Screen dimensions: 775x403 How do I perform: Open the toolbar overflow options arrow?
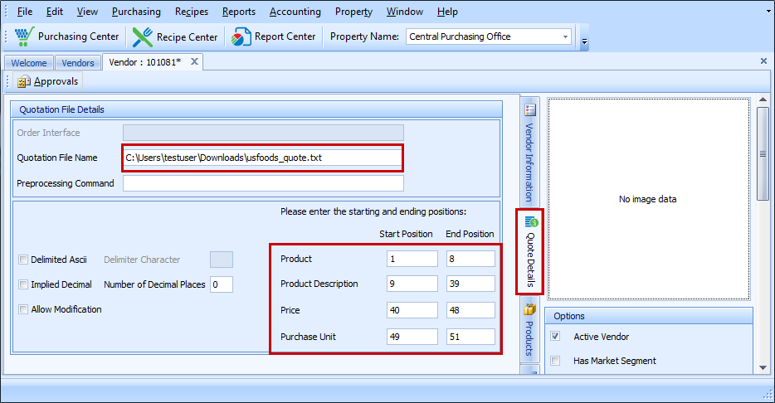pyautogui.click(x=584, y=40)
